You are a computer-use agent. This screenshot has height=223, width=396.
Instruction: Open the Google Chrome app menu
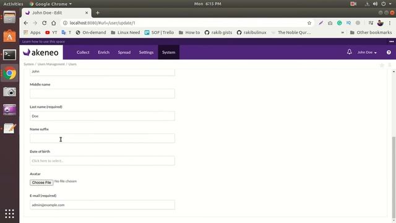(51, 4)
